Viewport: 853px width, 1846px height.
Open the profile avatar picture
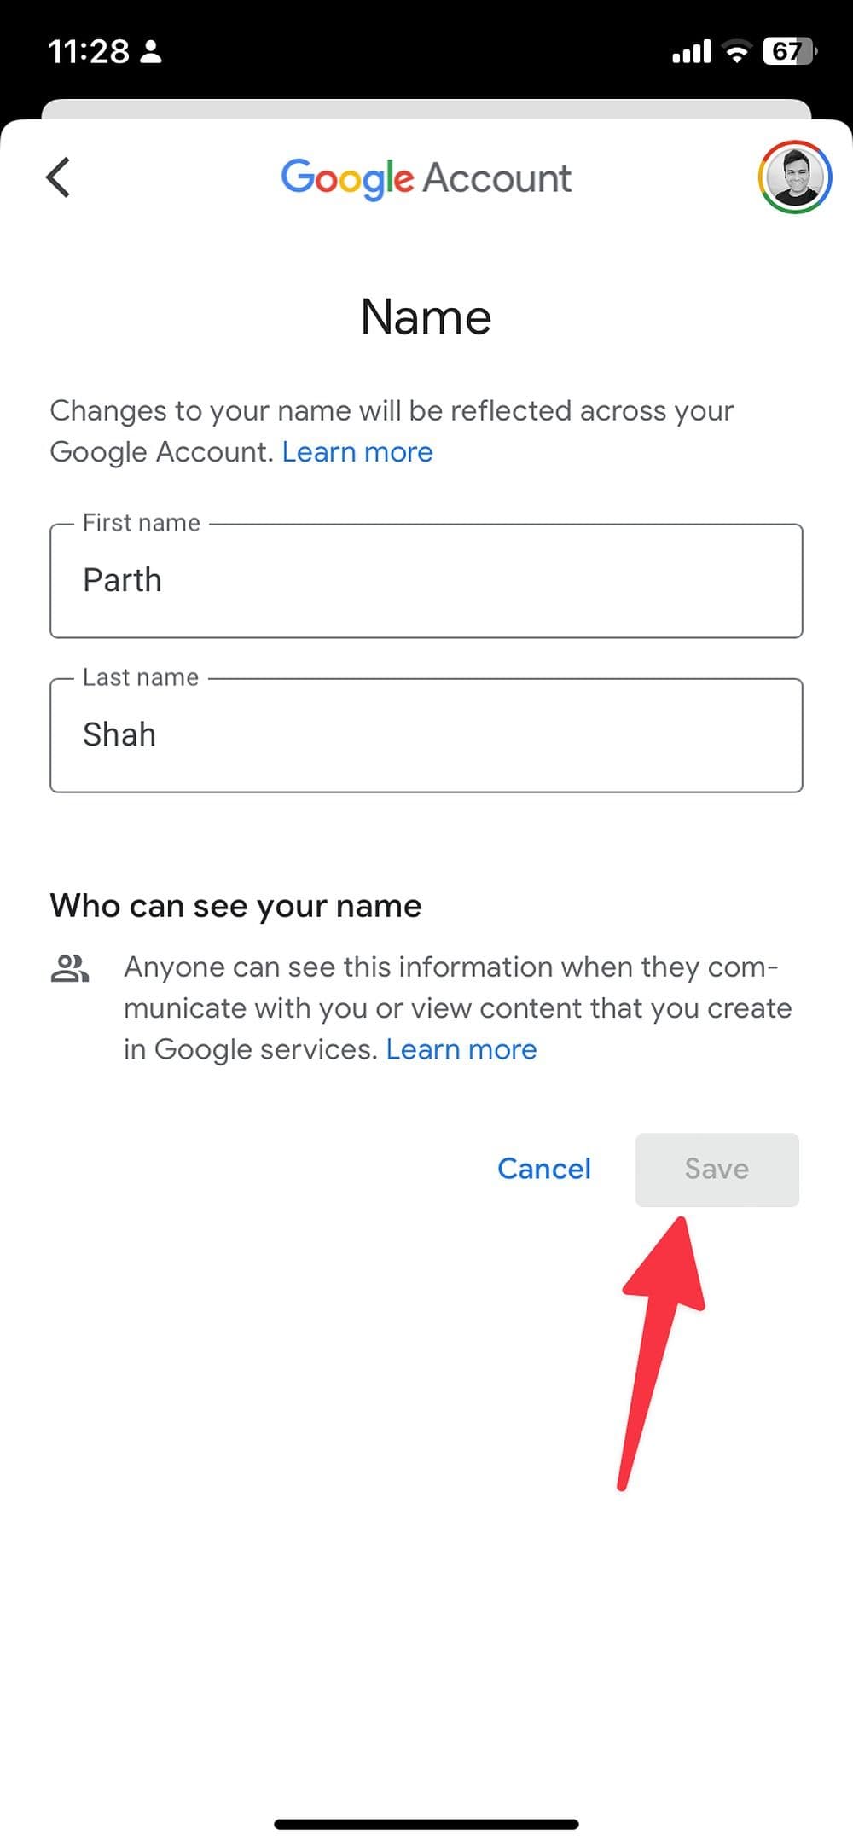(x=794, y=177)
